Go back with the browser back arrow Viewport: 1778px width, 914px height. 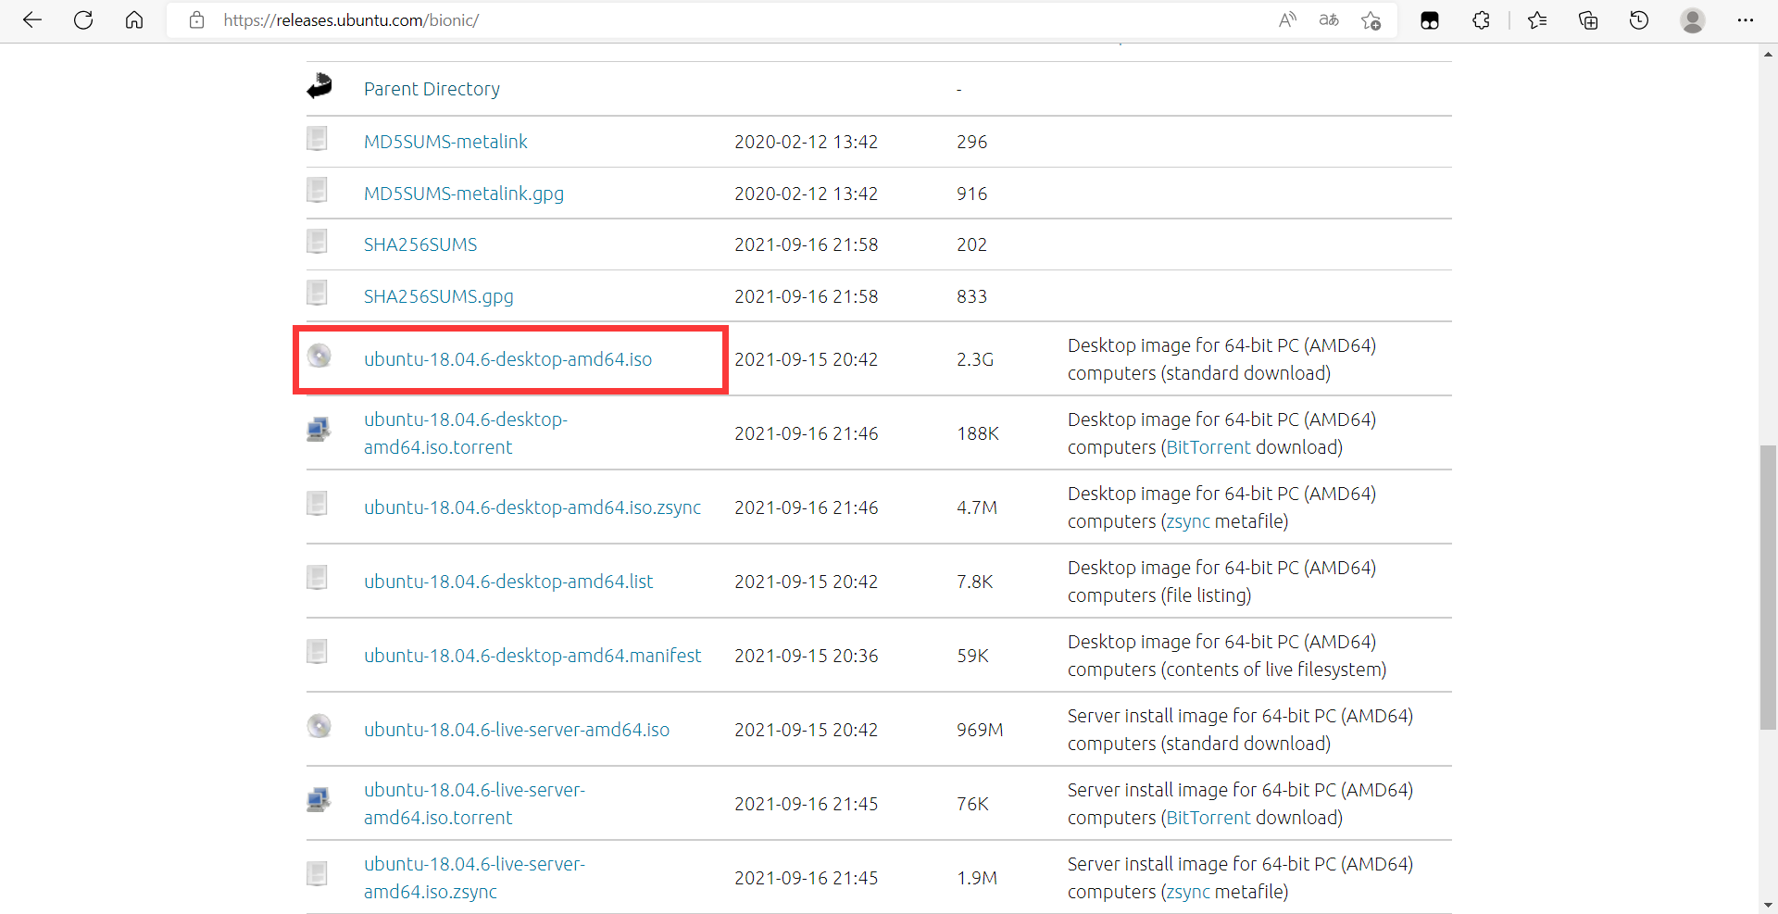32,20
